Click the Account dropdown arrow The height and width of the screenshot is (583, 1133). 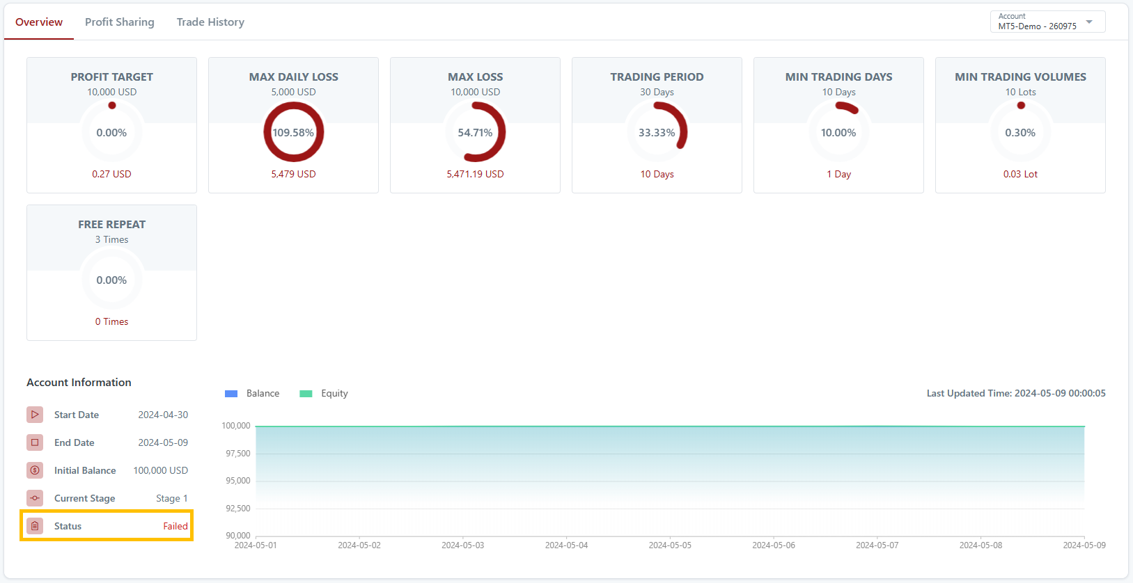[x=1090, y=22]
